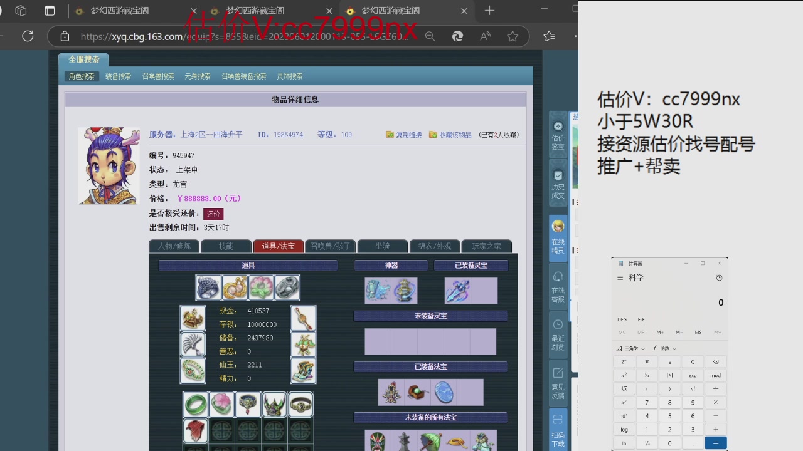Select 灵饰搜索 in search navigation
The height and width of the screenshot is (451, 803).
(290, 76)
